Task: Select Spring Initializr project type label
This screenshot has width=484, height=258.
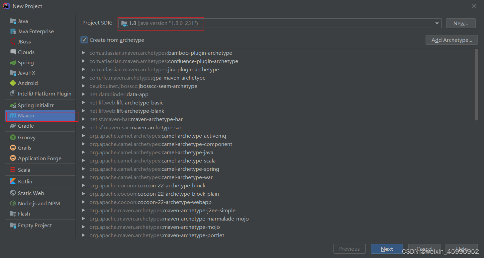Action: (36, 105)
